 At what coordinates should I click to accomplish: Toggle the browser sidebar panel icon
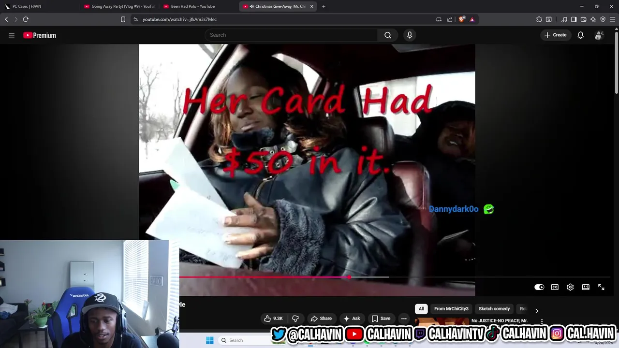click(574, 19)
